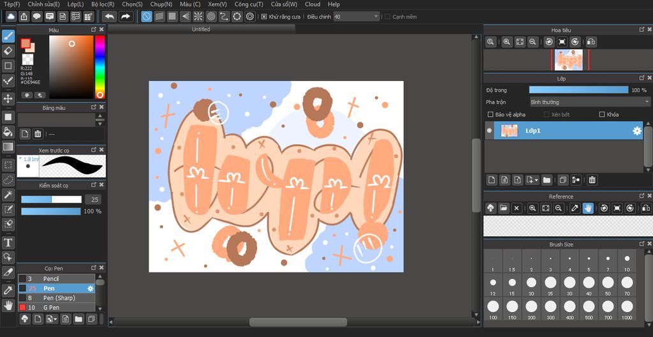Screen dimensions: 653x337
Task: Choose the Select Pen tool
Action: click(x=8, y=209)
